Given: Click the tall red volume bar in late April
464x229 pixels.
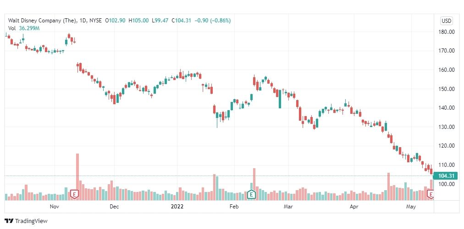Looking at the screenshot, I should pos(388,186).
